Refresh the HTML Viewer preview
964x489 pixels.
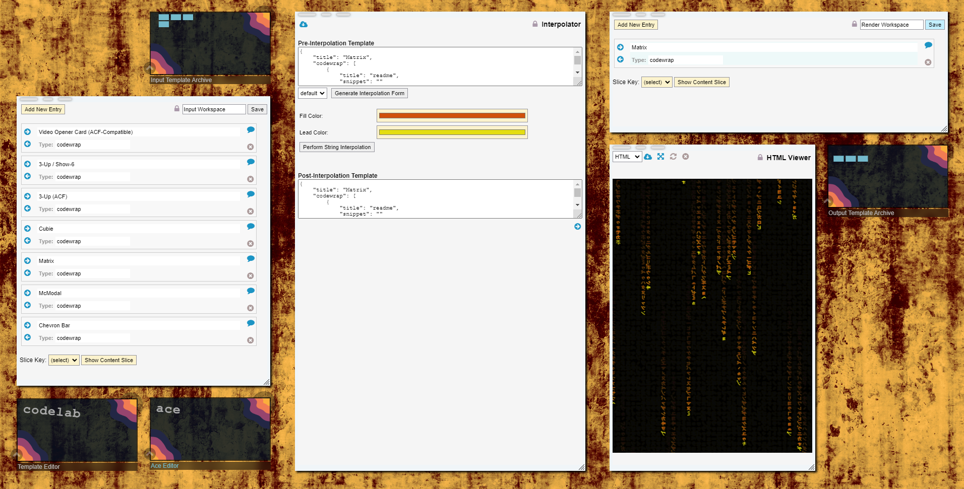(673, 157)
